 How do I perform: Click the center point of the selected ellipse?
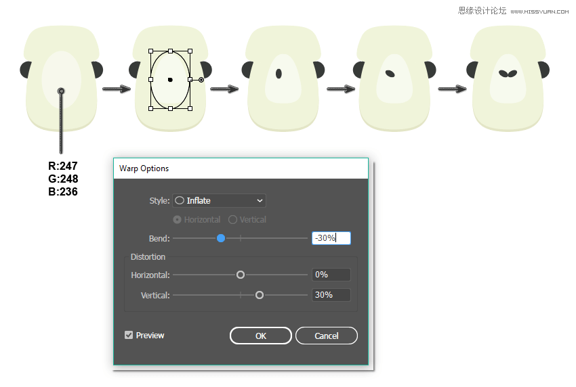pyautogui.click(x=170, y=80)
